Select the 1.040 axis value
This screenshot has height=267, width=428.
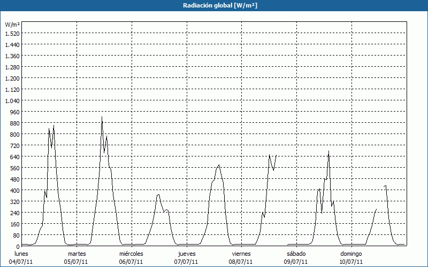coord(12,101)
